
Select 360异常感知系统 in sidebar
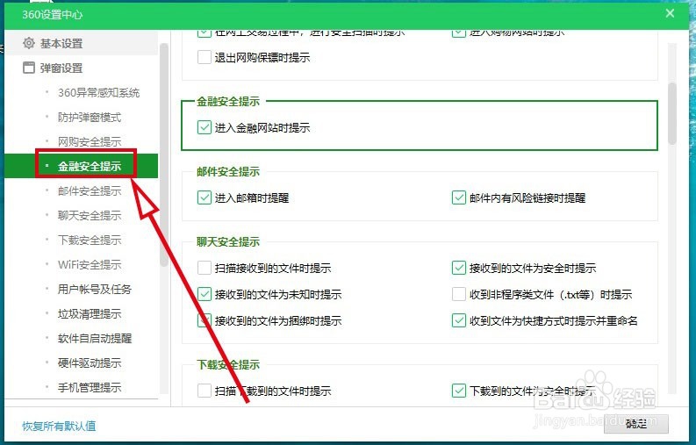coord(98,92)
